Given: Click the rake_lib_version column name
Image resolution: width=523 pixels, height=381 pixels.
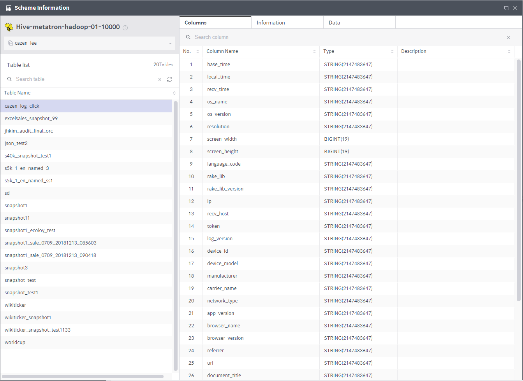Looking at the screenshot, I should pyautogui.click(x=225, y=189).
